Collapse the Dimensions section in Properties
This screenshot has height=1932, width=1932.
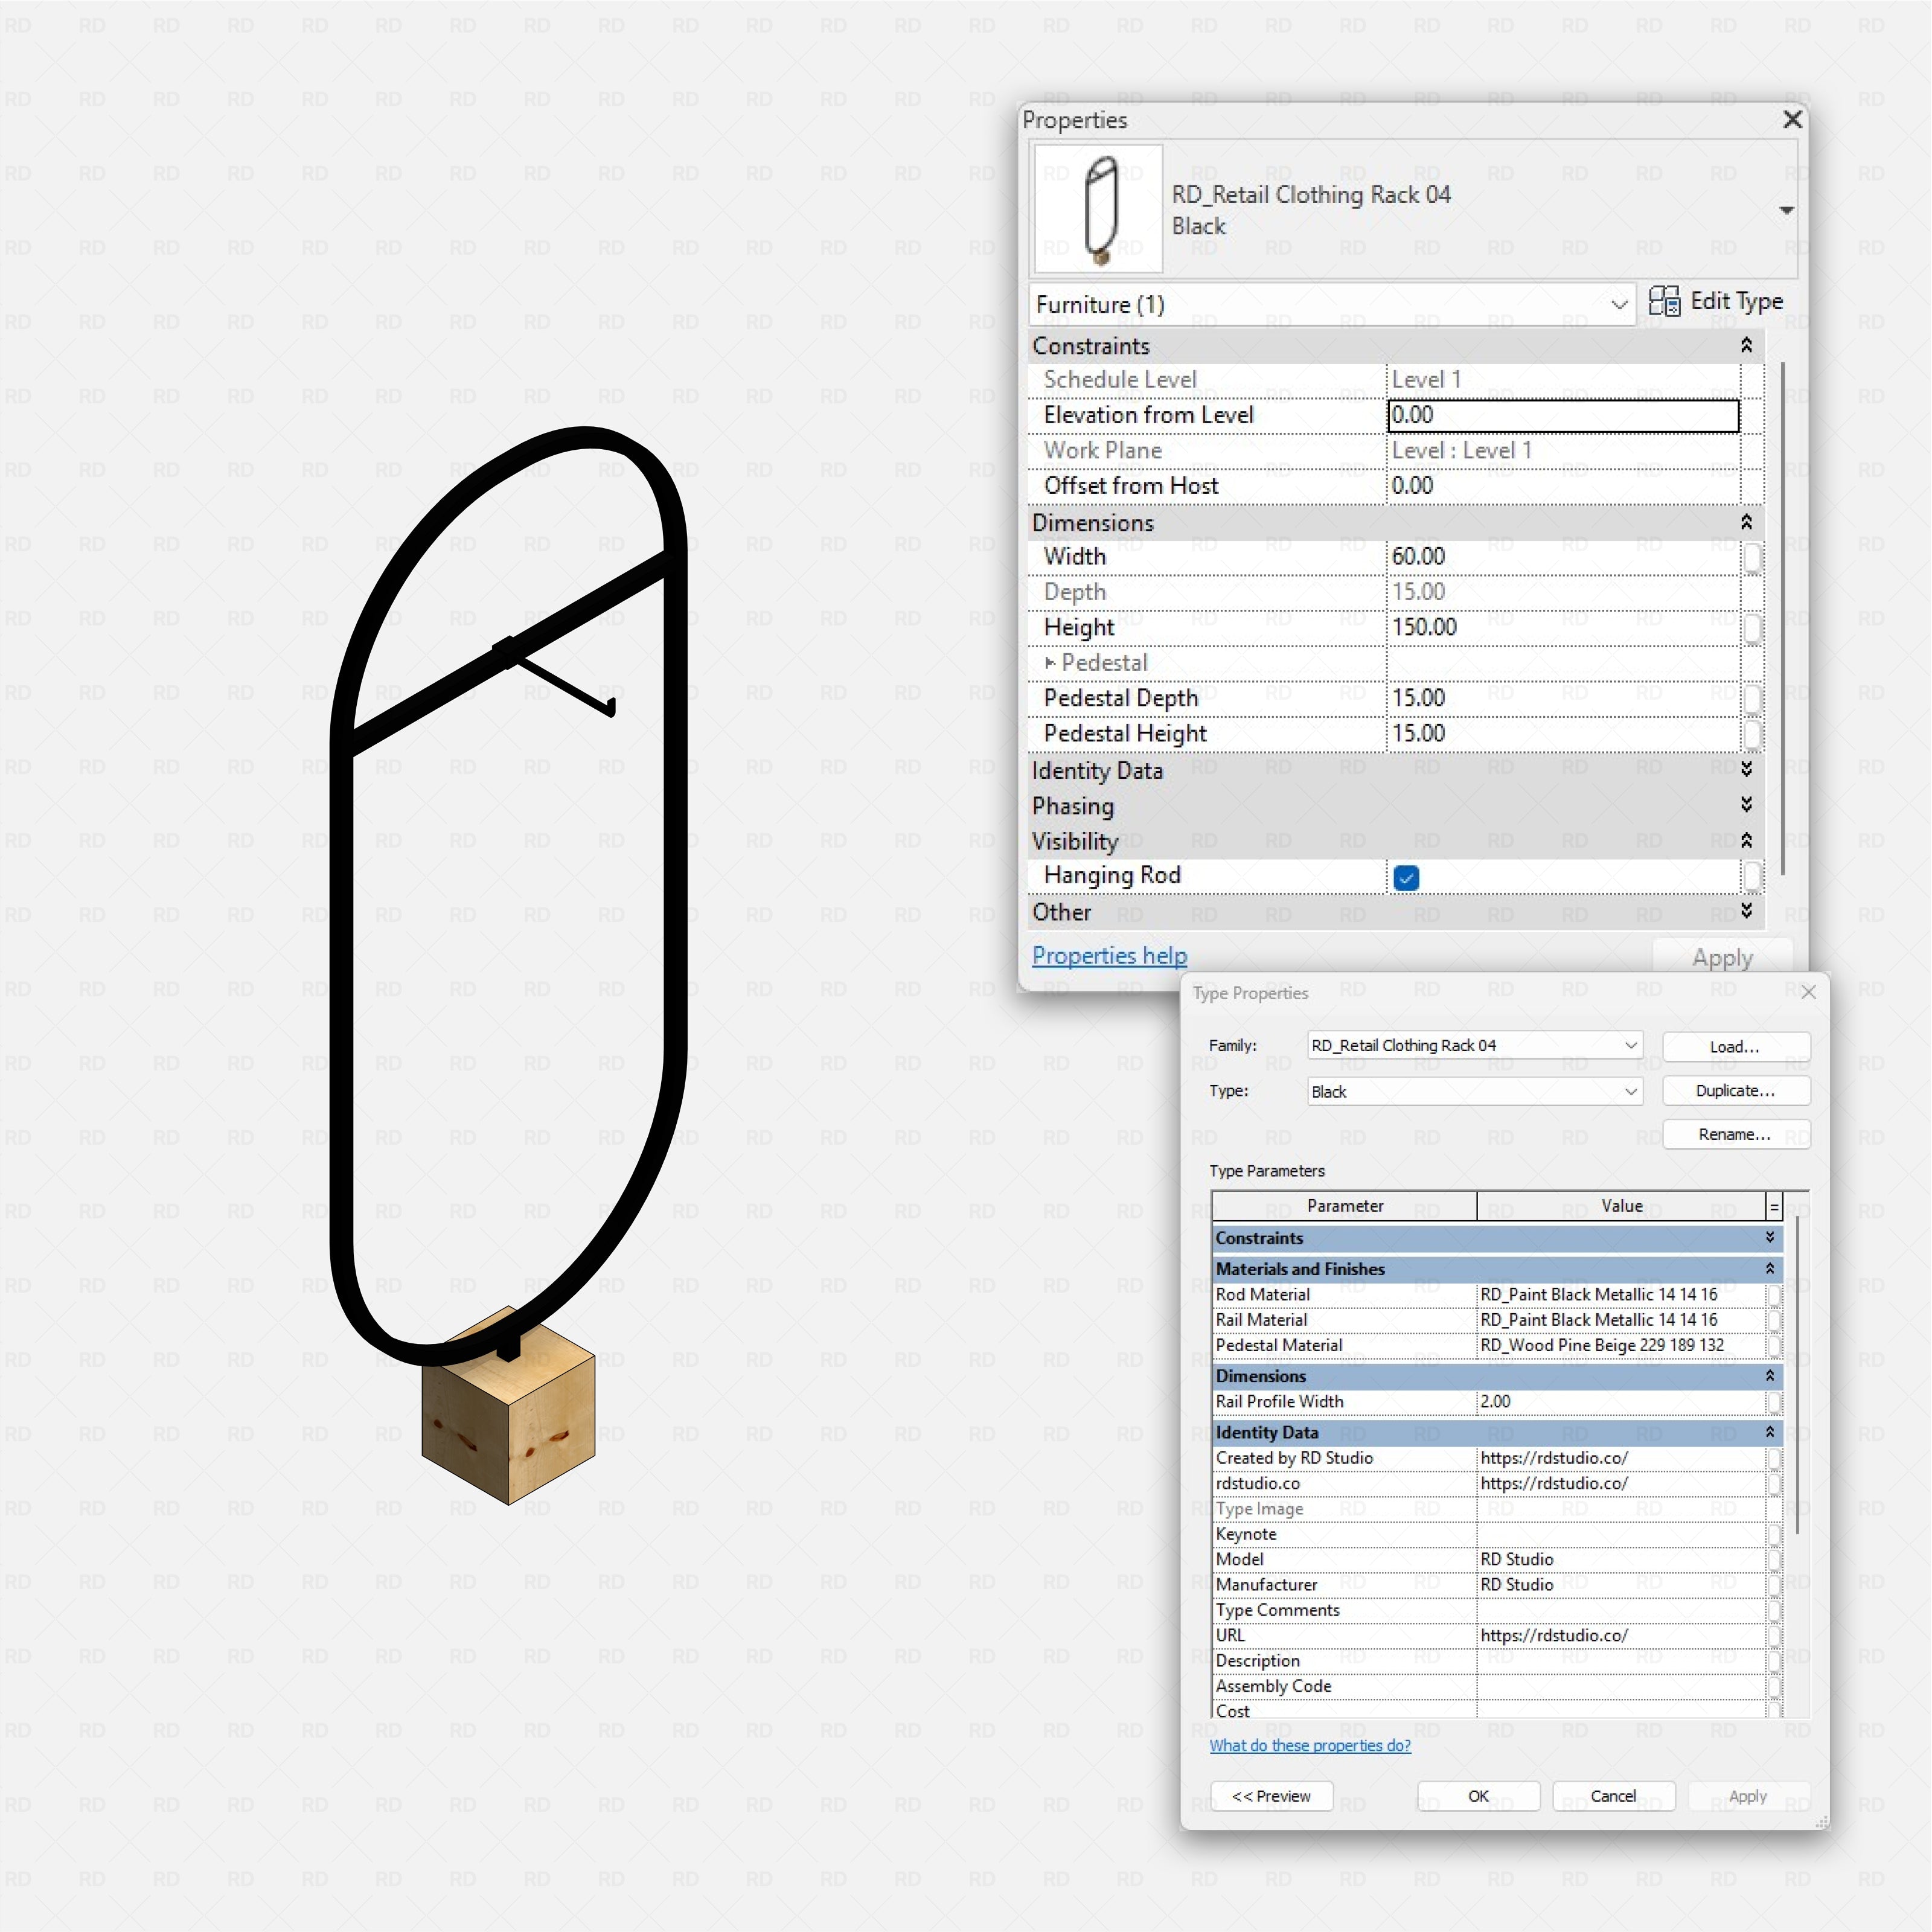(1746, 523)
